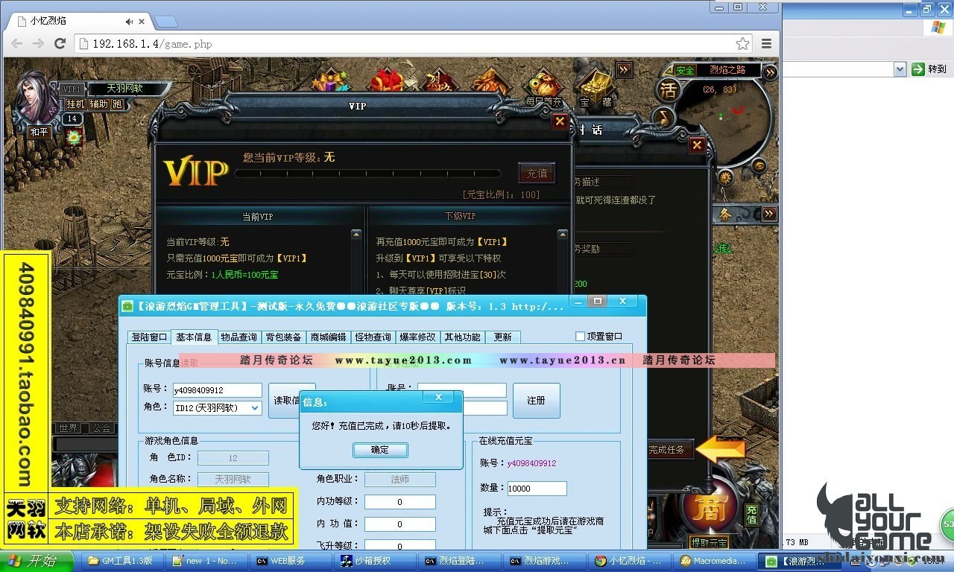Image resolution: width=954 pixels, height=572 pixels.
Task: Switch to the 物品查询 tab
Action: click(x=238, y=337)
